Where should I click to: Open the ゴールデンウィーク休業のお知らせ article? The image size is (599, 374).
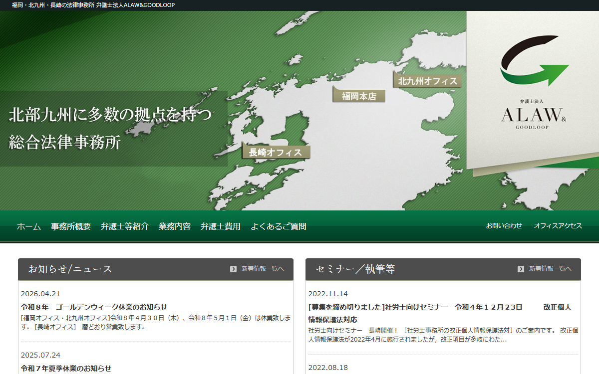pos(94,307)
